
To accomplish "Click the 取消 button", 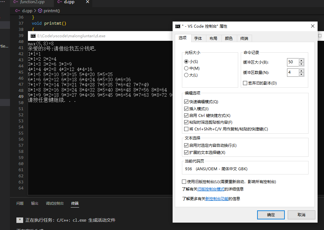I will 301,215.
